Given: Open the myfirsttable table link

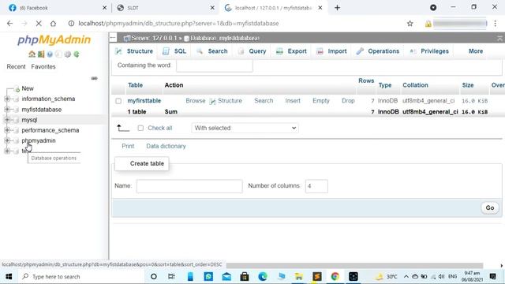Looking at the screenshot, I should pyautogui.click(x=144, y=101).
